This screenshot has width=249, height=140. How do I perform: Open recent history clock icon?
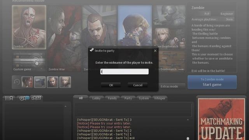click(x=16, y=82)
